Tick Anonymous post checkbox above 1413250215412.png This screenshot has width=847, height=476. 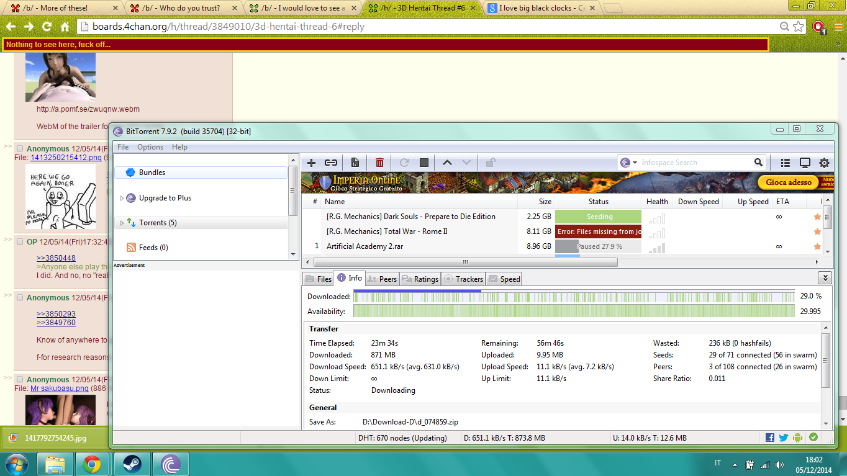20,148
